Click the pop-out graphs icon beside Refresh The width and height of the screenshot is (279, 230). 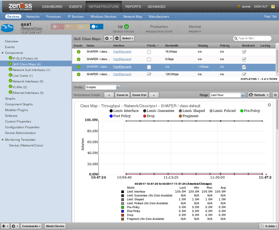pos(275,95)
